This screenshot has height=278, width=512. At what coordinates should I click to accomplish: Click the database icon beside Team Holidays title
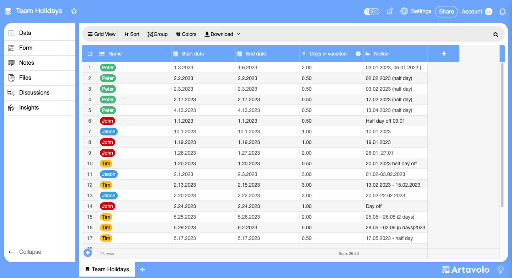[8, 11]
